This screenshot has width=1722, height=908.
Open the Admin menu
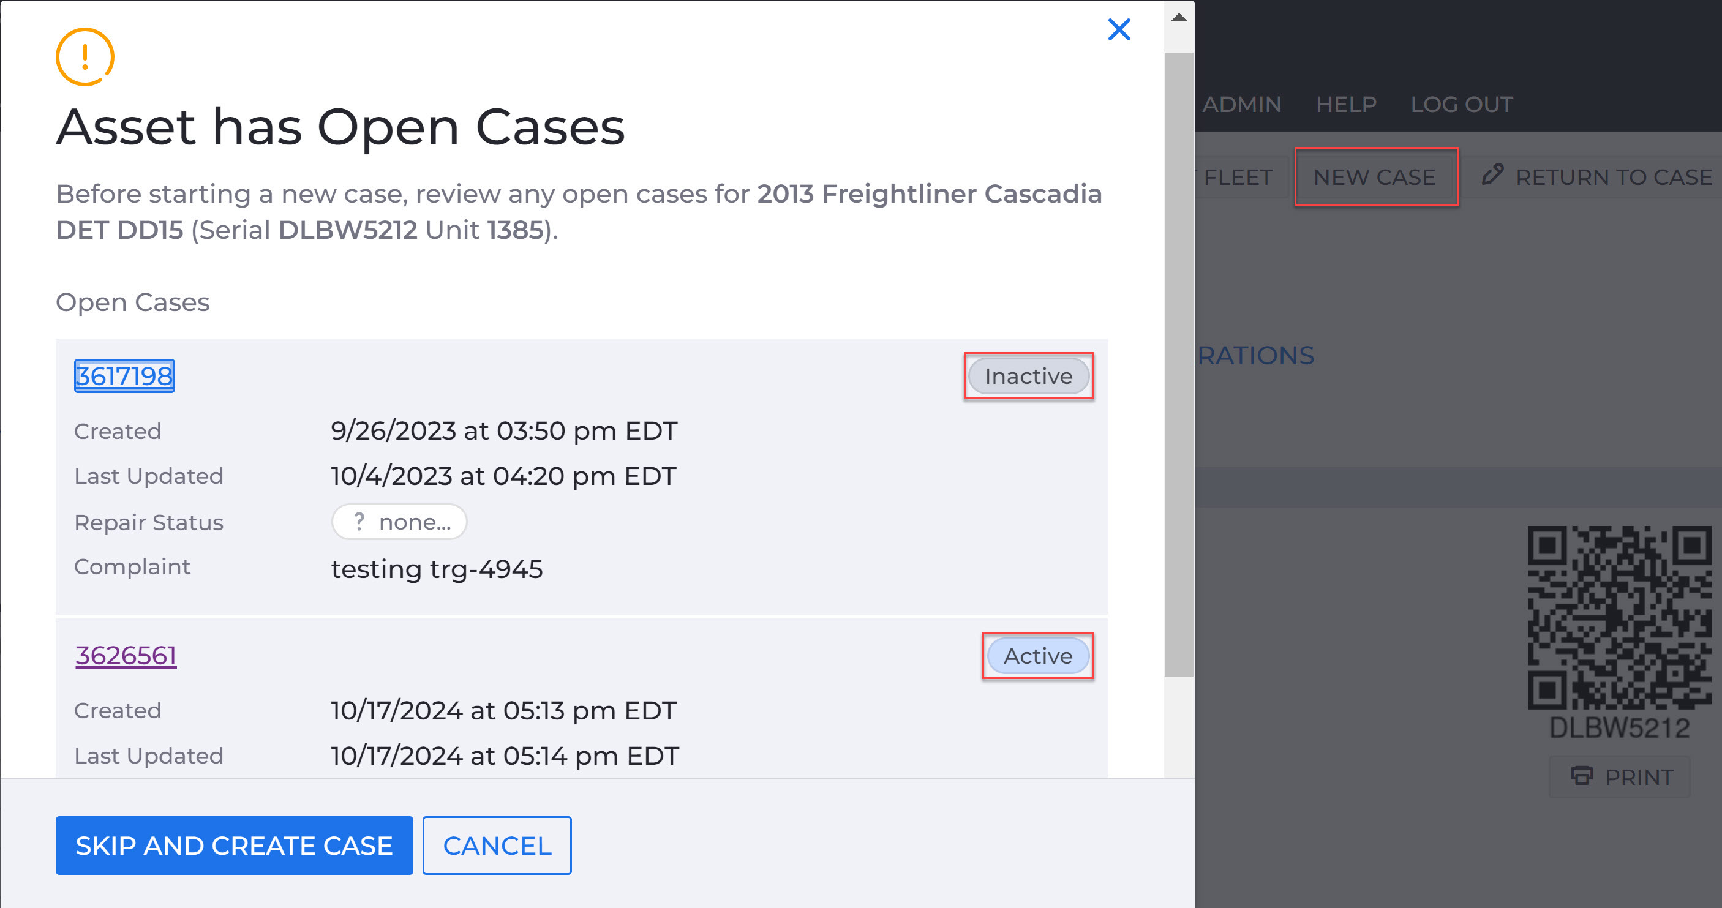point(1241,104)
